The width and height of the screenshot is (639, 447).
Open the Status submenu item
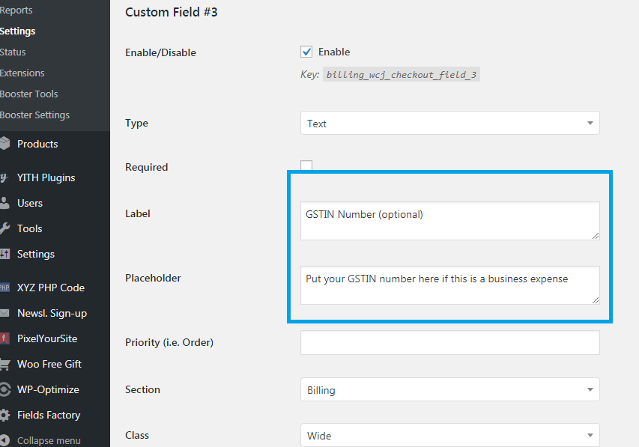click(x=13, y=52)
